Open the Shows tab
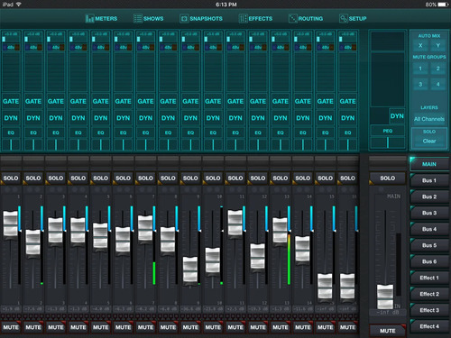The image size is (451, 338). coord(149,19)
